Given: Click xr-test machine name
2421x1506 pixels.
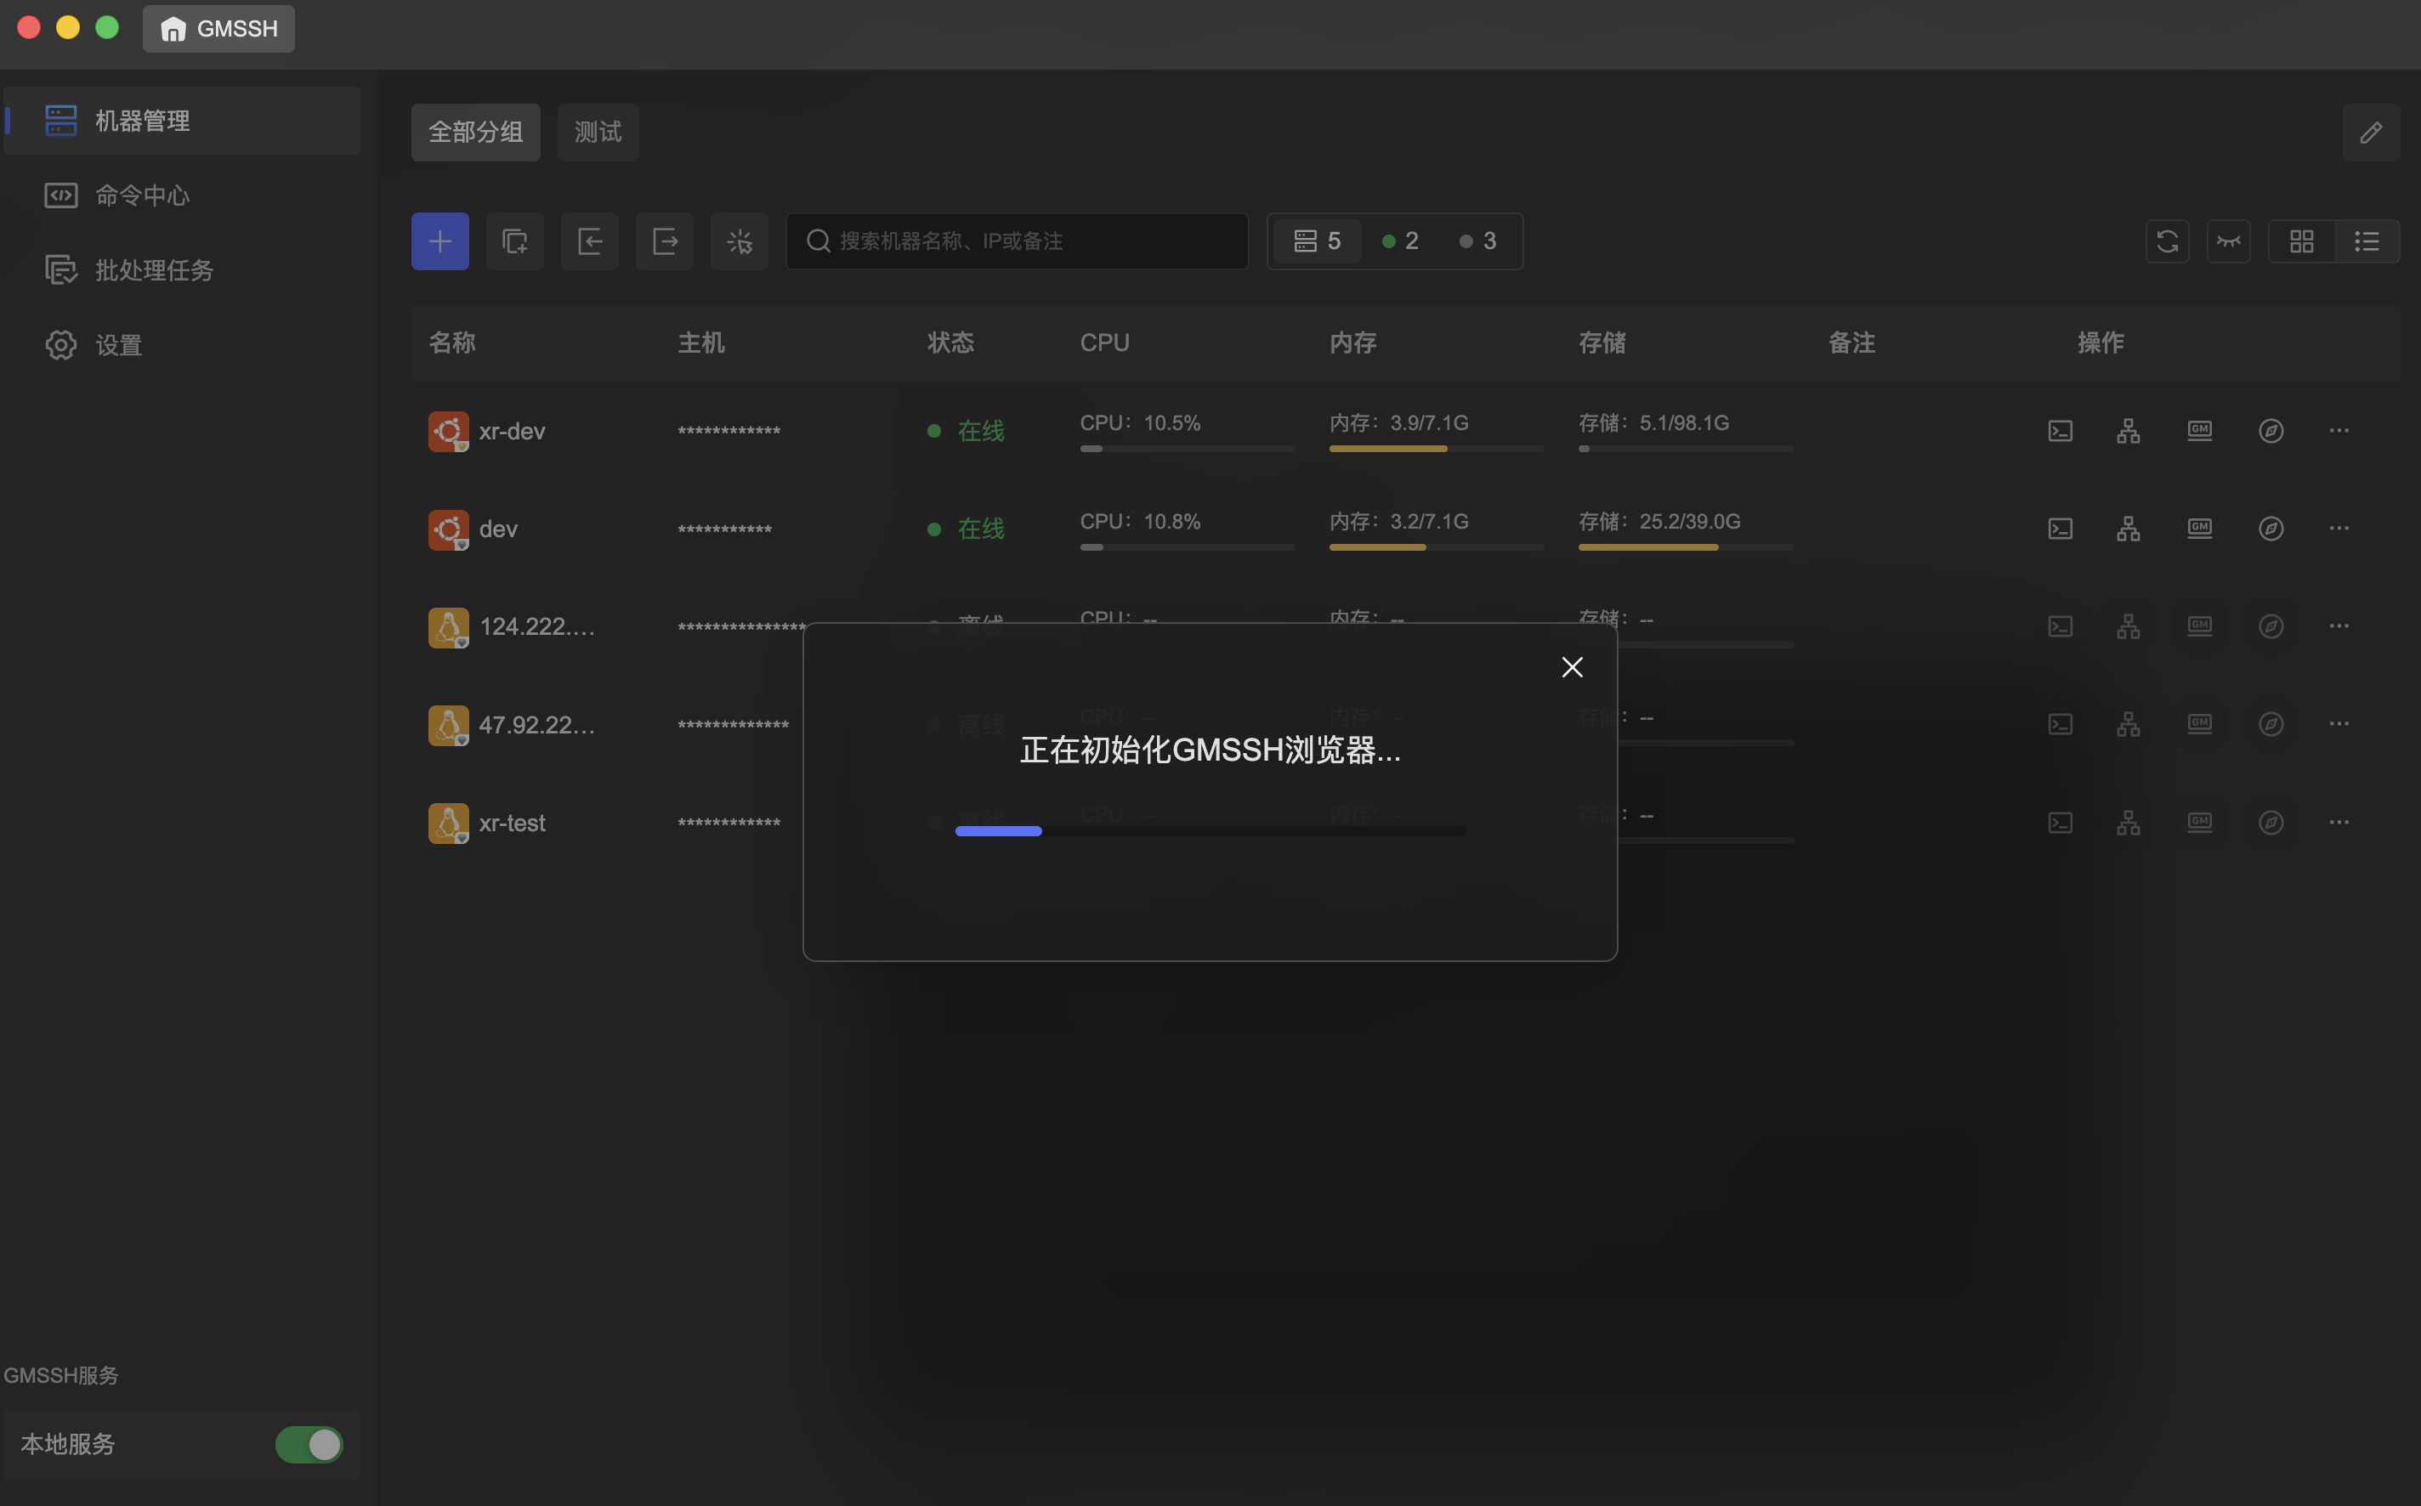Looking at the screenshot, I should coord(512,823).
